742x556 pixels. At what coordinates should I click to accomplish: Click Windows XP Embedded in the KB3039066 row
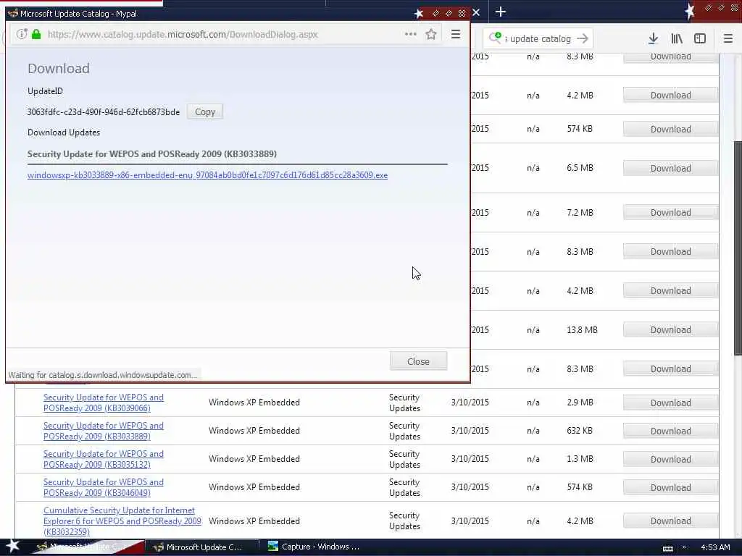tap(254, 403)
